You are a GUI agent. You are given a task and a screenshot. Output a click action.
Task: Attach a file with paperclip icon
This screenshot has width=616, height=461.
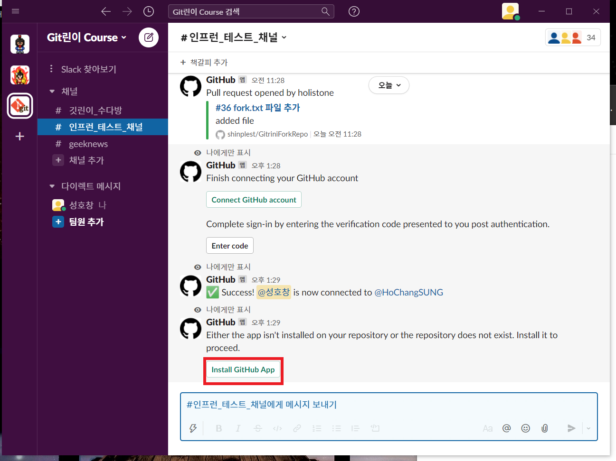[545, 428]
